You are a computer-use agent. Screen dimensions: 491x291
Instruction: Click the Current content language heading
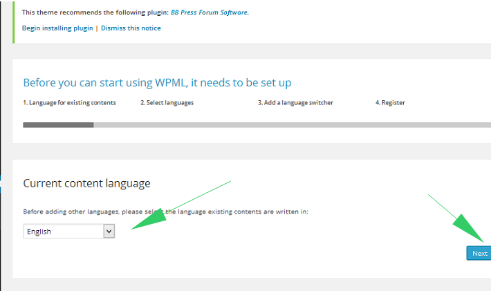tap(86, 183)
